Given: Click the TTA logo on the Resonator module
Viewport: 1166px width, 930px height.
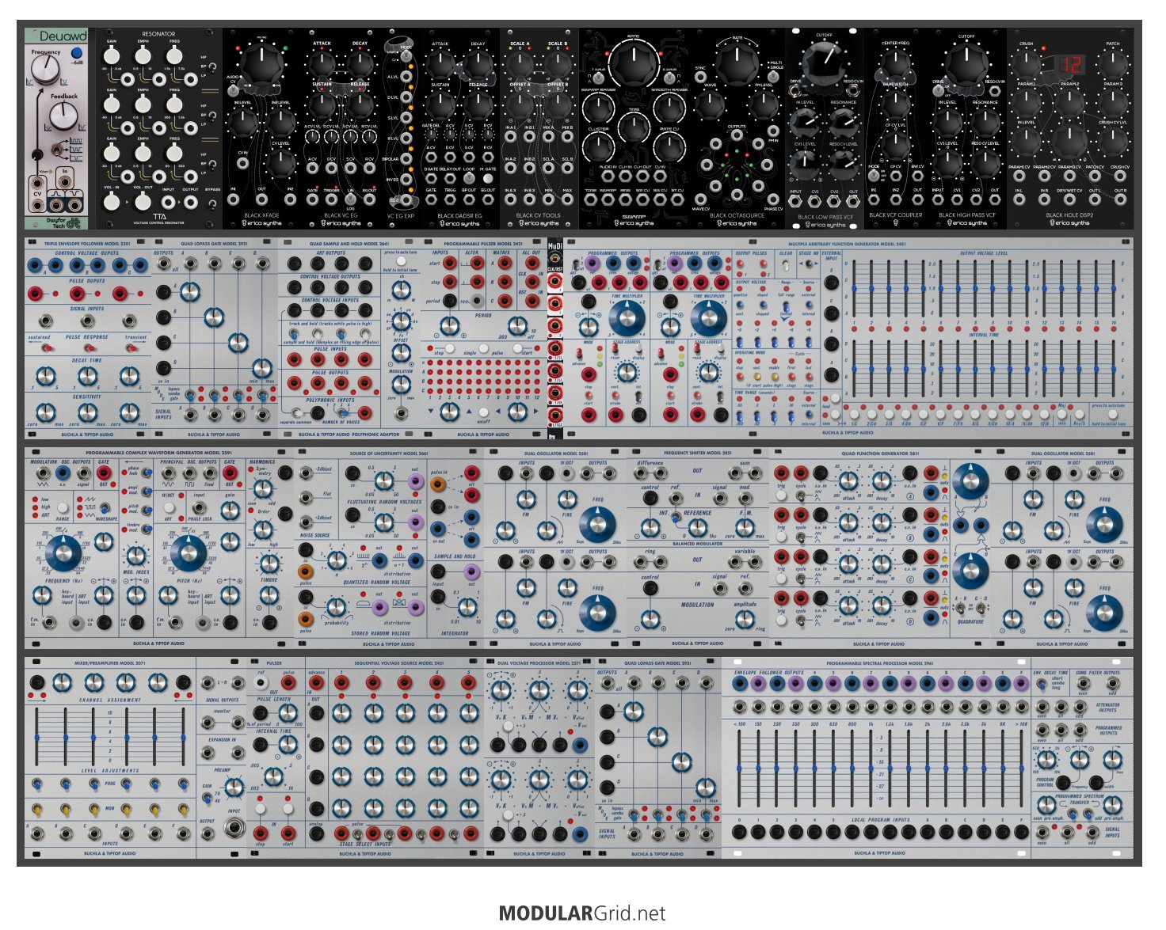Looking at the screenshot, I should (159, 214).
